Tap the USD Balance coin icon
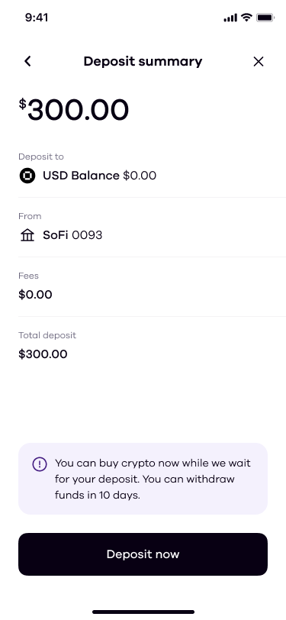286x620 pixels. point(27,175)
